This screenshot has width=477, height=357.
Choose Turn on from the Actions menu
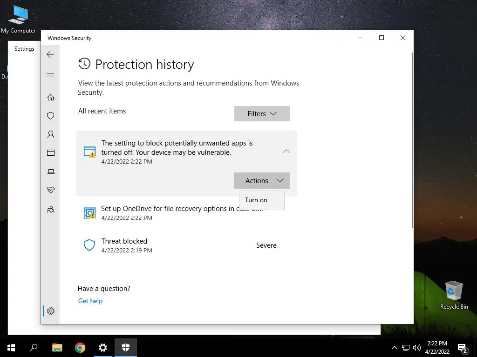pos(262,200)
